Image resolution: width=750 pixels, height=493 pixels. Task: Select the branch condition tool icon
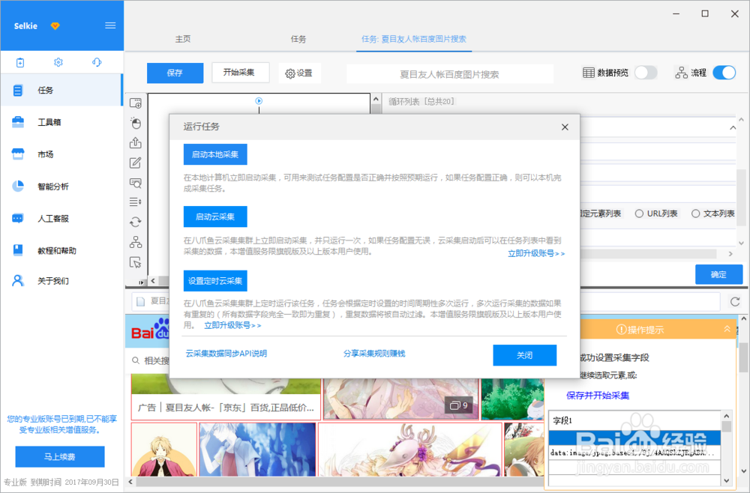(136, 242)
